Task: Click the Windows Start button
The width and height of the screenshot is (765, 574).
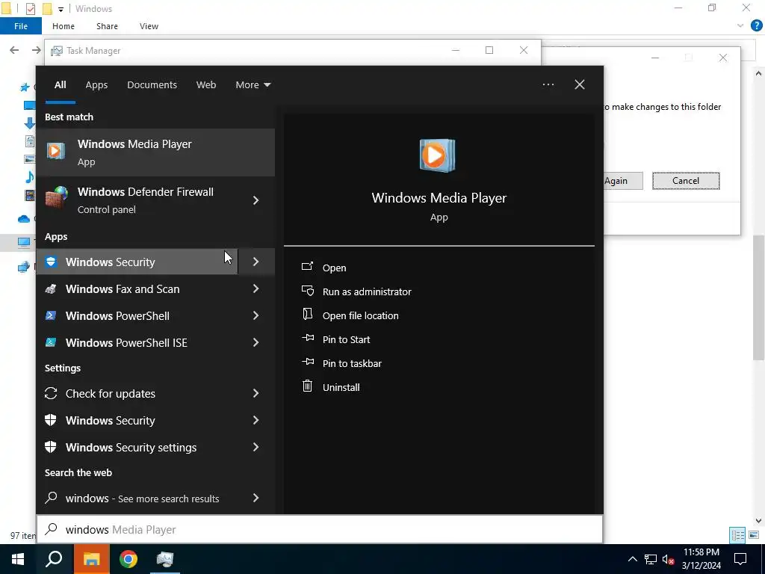Action: pos(18,559)
